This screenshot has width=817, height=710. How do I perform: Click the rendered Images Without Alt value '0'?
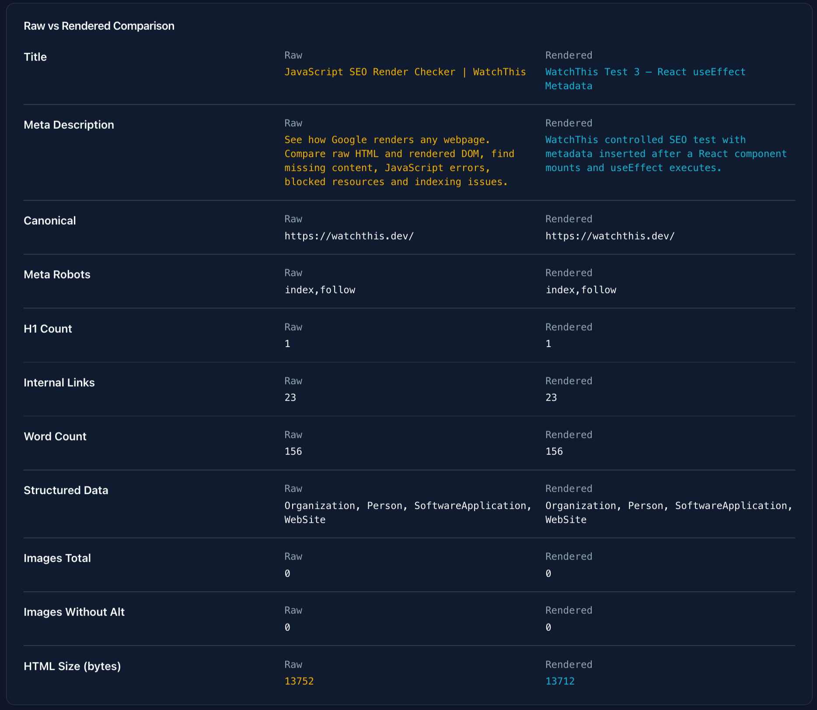(x=548, y=627)
